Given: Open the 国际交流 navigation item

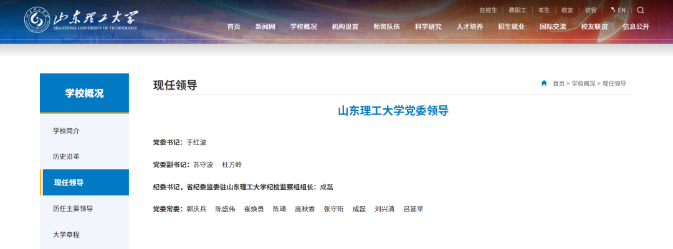Looking at the screenshot, I should point(553,27).
